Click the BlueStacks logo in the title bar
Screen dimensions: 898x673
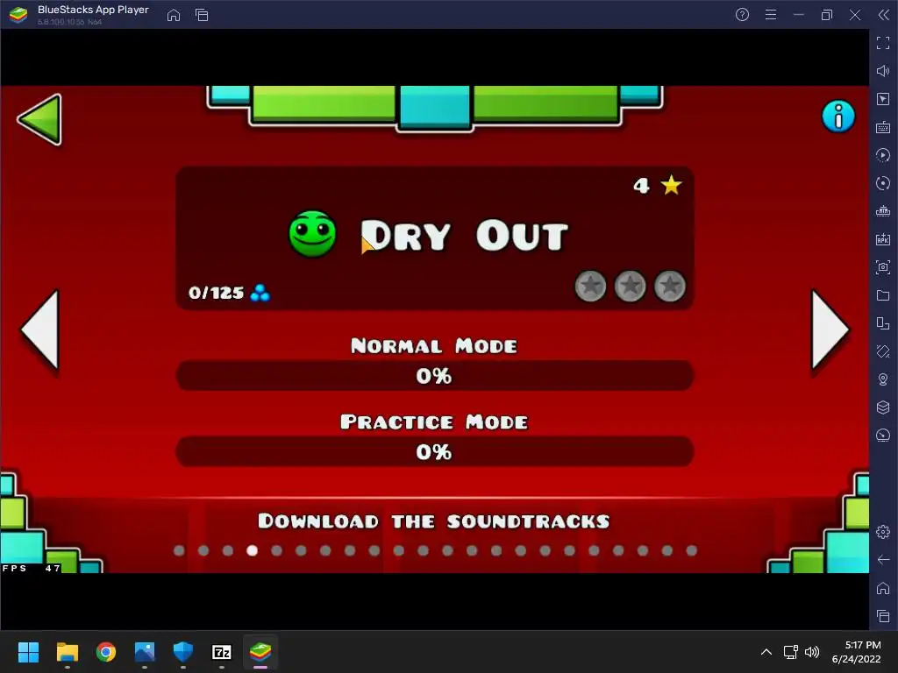18,15
